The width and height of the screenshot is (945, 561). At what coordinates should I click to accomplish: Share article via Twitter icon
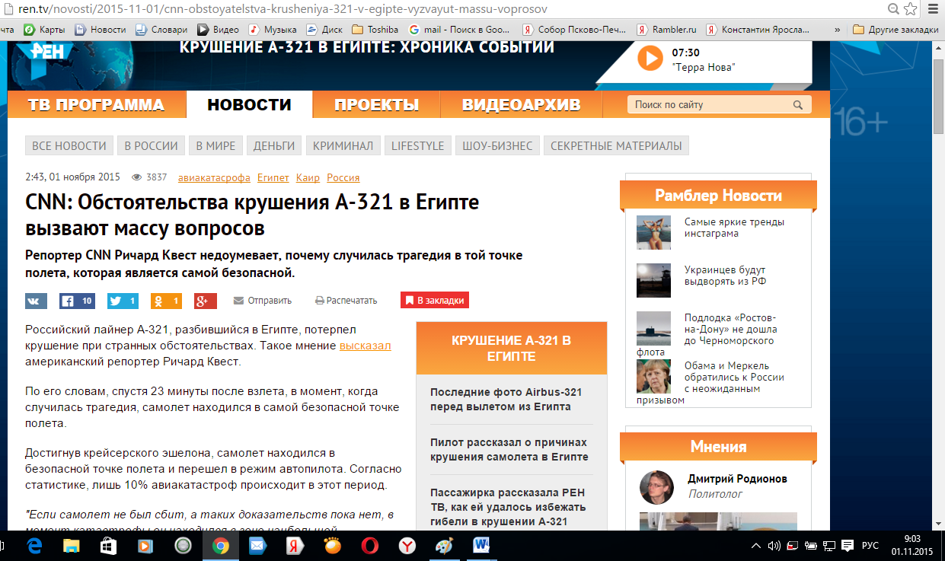(123, 301)
